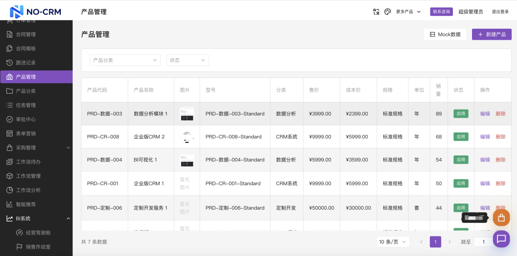Click the plus icon on 新建产品

click(x=480, y=34)
